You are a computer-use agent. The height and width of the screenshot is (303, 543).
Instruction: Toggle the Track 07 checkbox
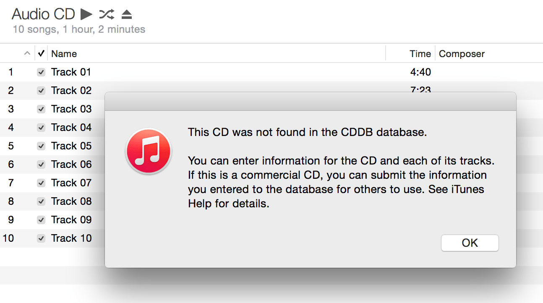(41, 183)
